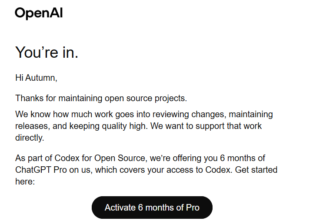Click the sentence "We want to support that work"
316x224 pixels.
(209, 126)
